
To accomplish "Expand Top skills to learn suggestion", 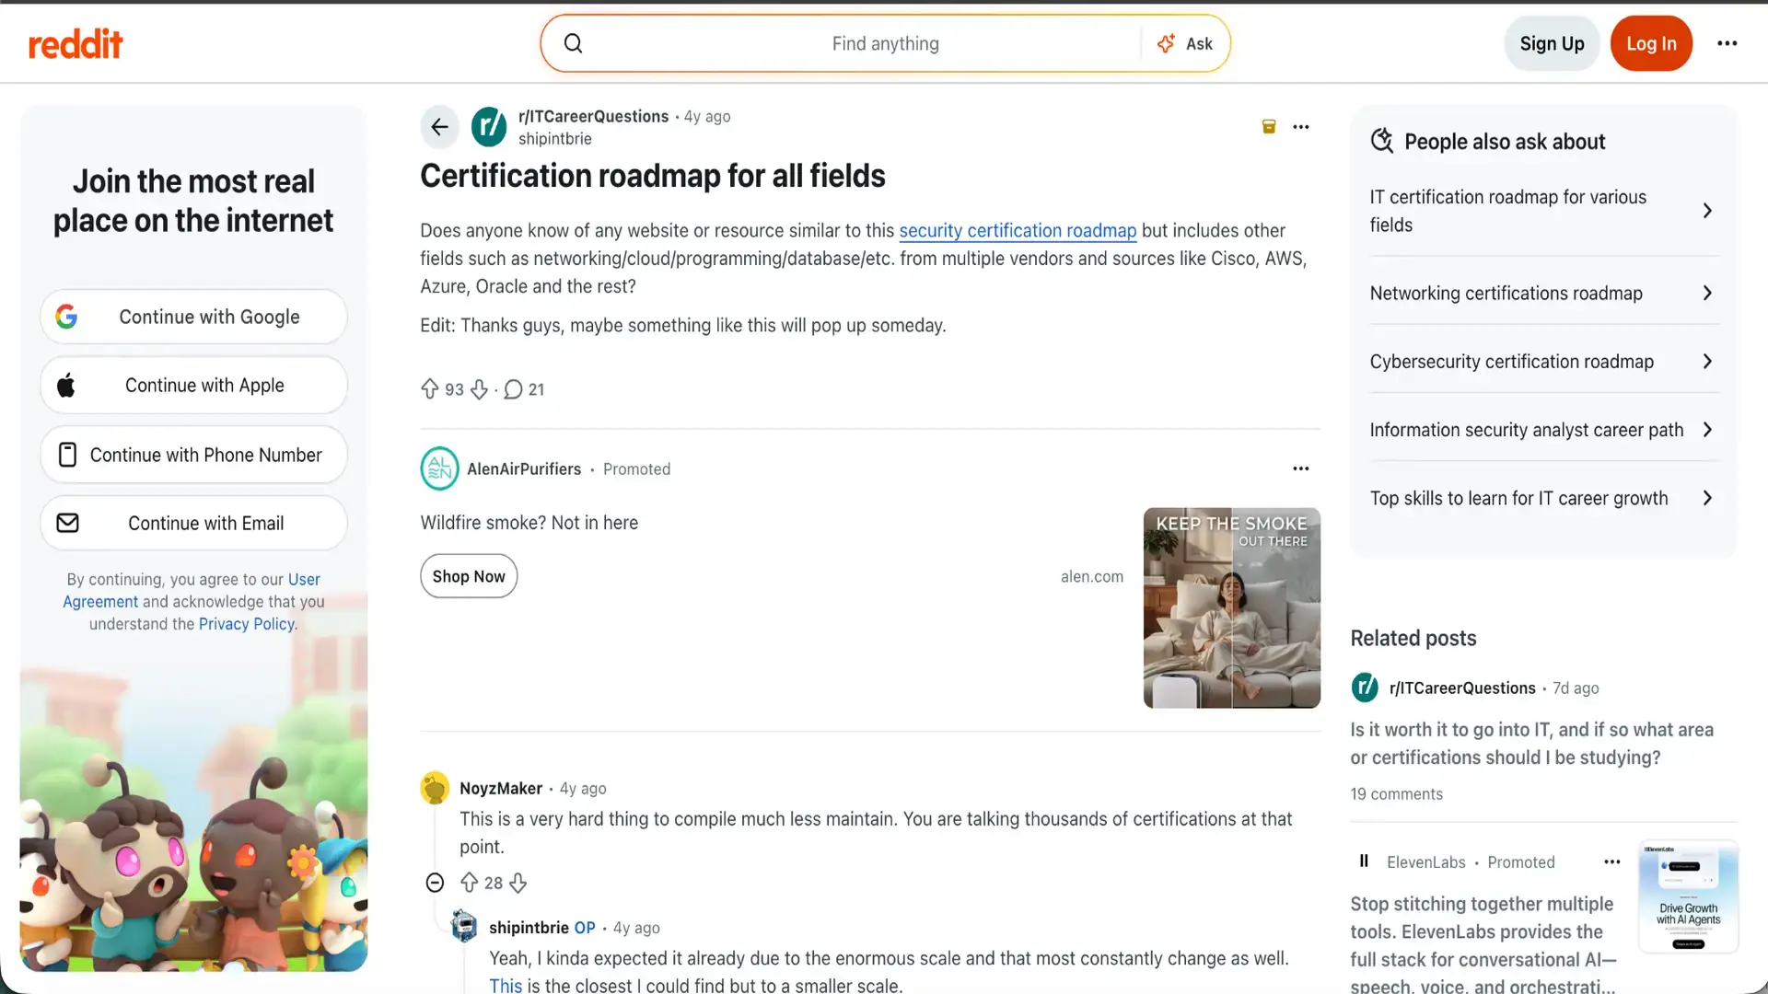I will 1543,498.
